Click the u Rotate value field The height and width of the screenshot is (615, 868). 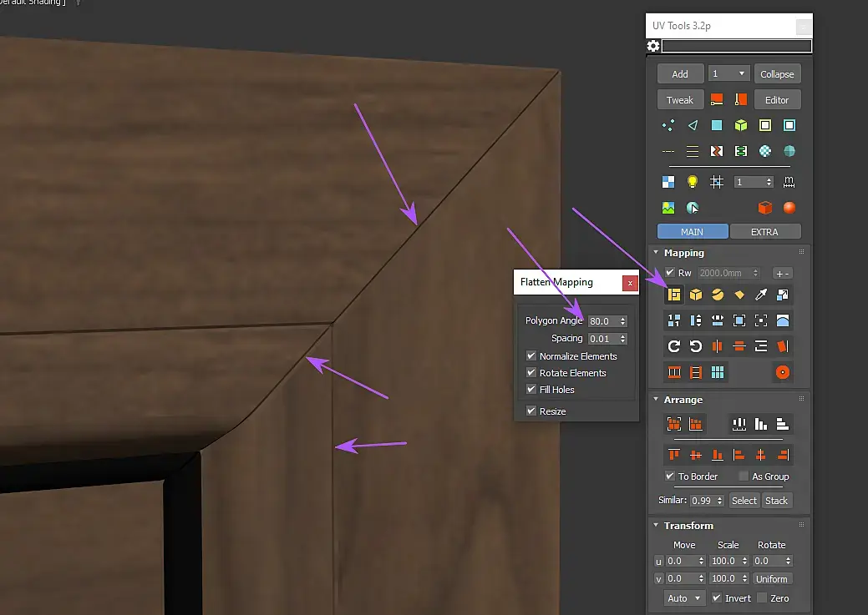(x=769, y=561)
